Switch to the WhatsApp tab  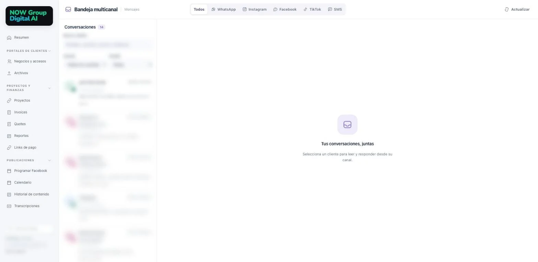[224, 10]
